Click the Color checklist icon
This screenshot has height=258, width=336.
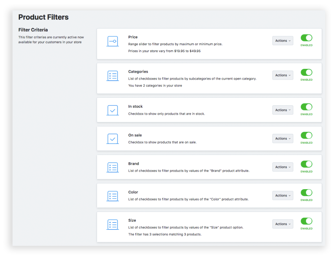pos(113,196)
